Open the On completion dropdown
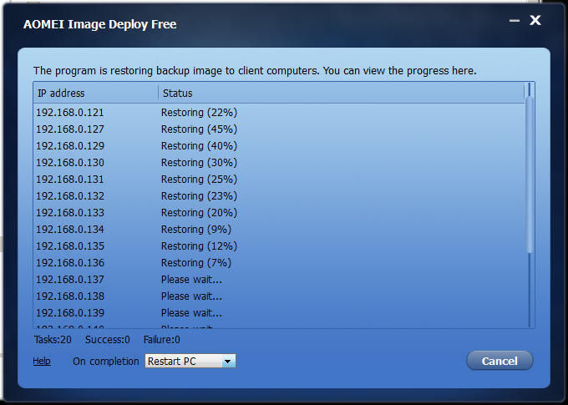 [190, 361]
